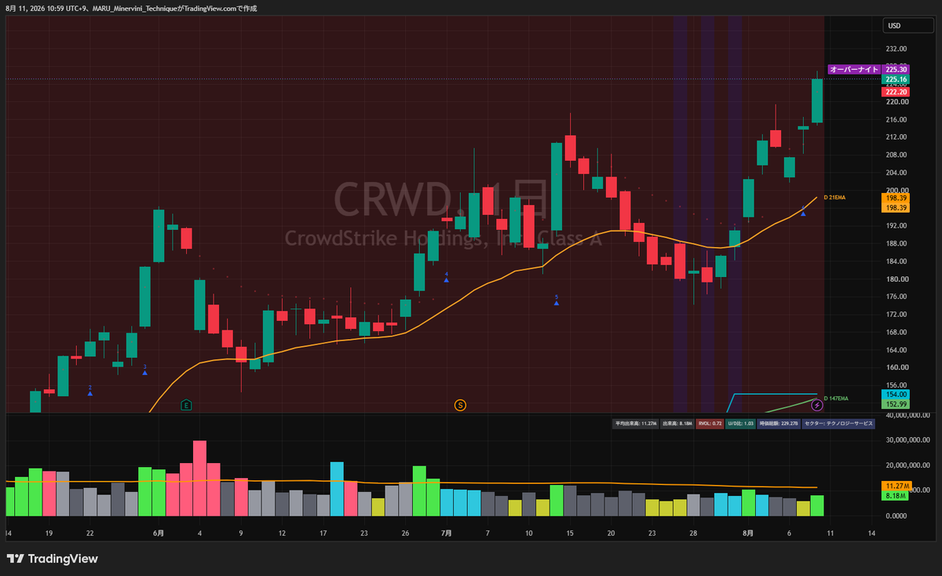Screen dimensions: 942x576
Task: Click the 8月 date axis label
Action: pyautogui.click(x=747, y=532)
